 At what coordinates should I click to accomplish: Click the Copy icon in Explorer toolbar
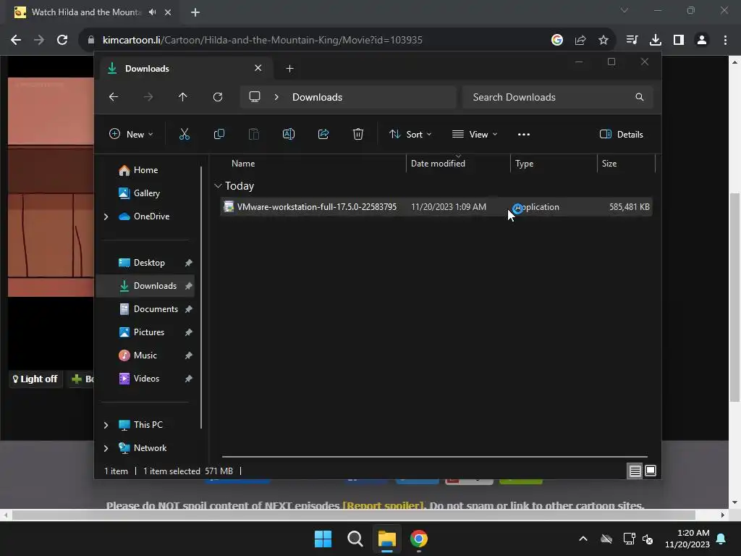click(219, 134)
